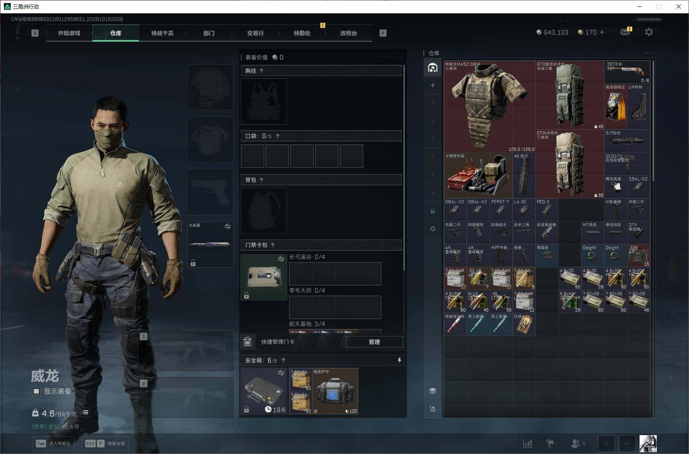Click the empty backpack 背包 slot

click(x=264, y=210)
